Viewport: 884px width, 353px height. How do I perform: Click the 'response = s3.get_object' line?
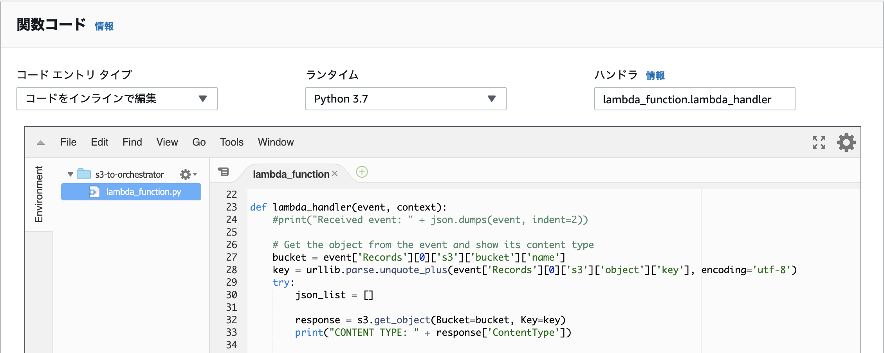(431, 320)
